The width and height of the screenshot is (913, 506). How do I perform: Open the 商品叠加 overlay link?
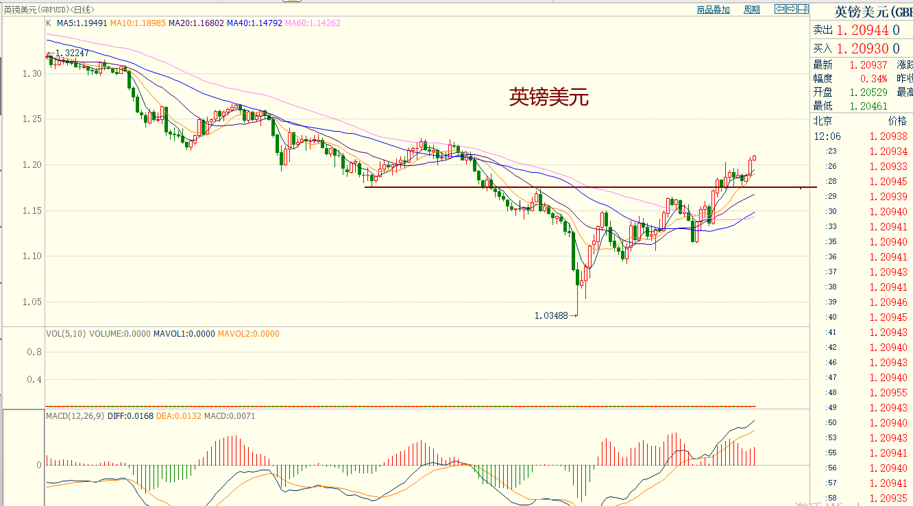(714, 10)
